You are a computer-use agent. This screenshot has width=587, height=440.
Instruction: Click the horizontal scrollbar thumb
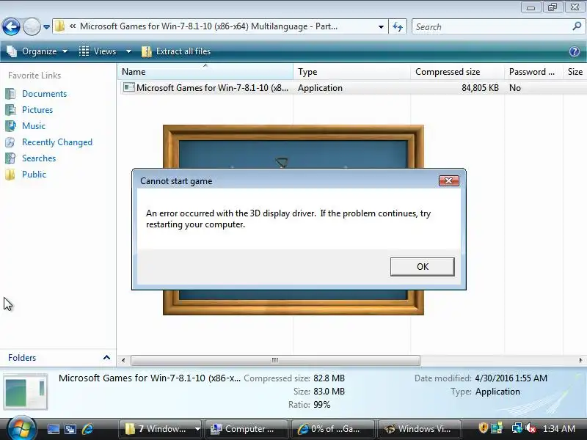[275, 360]
